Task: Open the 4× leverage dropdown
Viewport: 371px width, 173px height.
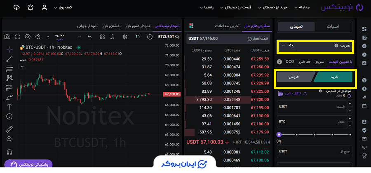Action: 287,45
